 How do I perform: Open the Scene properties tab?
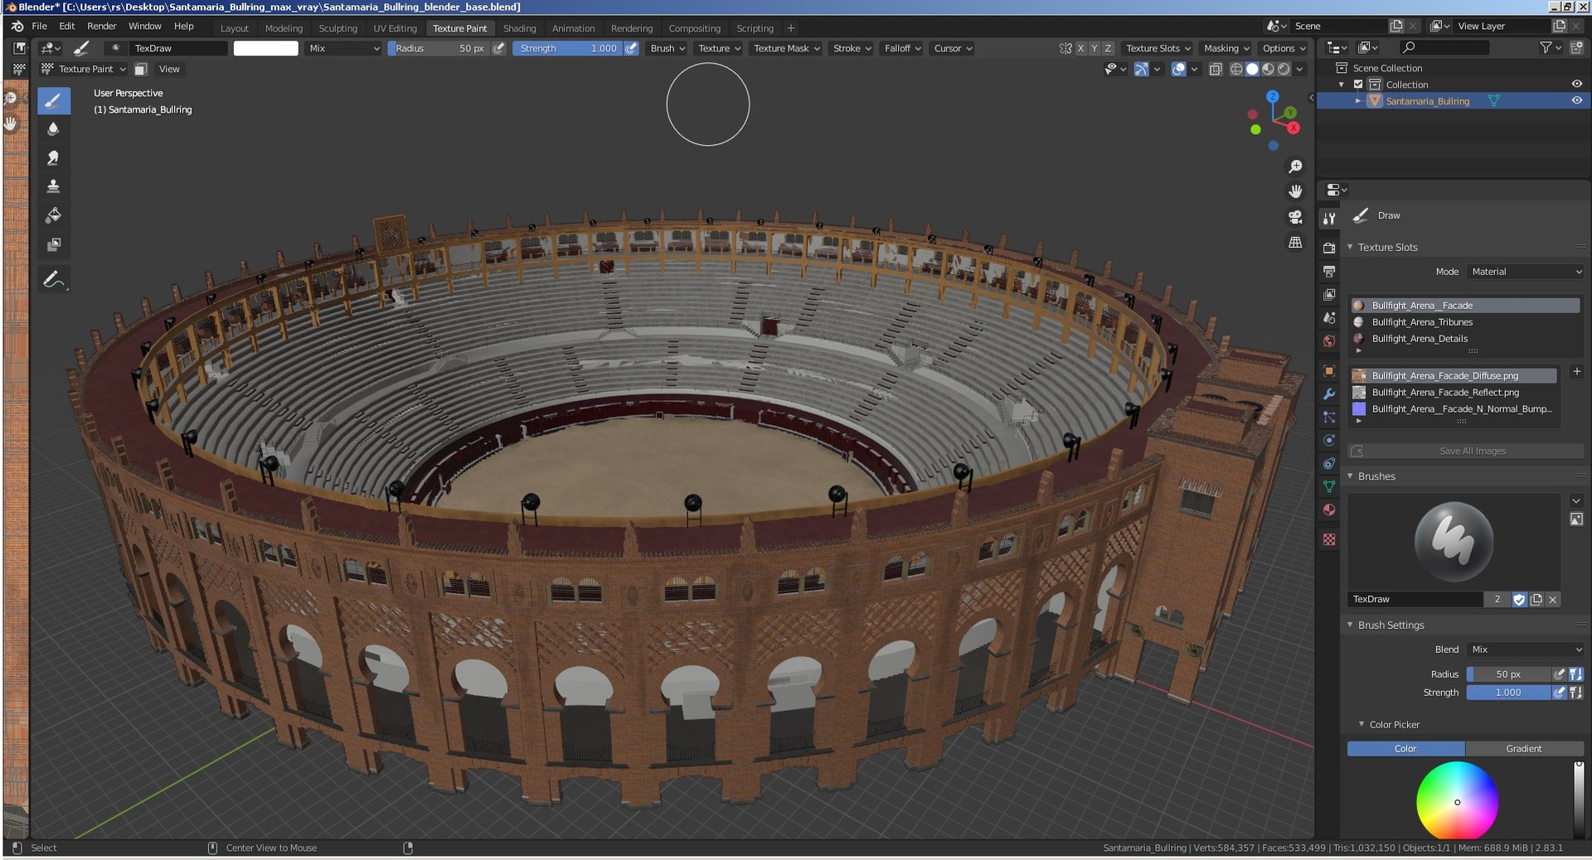(x=1329, y=317)
